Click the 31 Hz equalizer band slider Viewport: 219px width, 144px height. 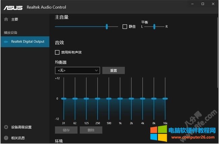64,98
